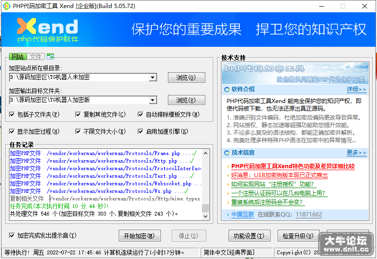Click the layout view icon beside 文件 tab
Screen dimensions: 377x259
(x=50, y=56)
